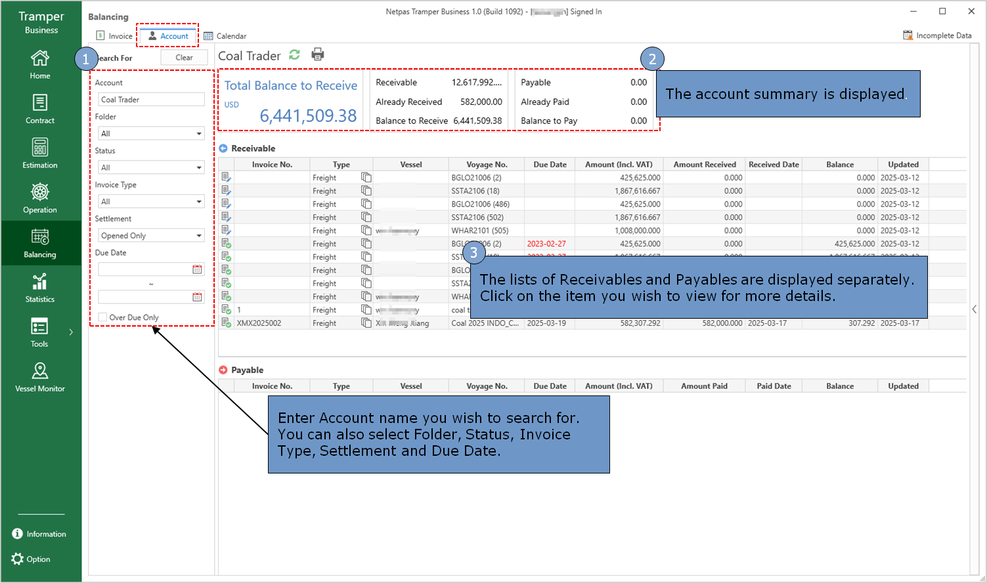
Task: Open the Estimation module
Action: point(40,154)
